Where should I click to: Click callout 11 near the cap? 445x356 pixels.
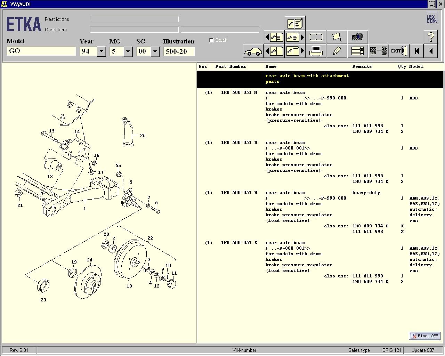click(x=174, y=273)
